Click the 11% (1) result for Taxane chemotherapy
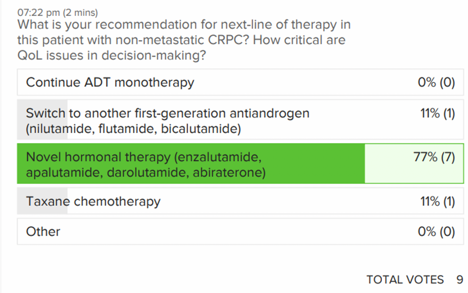The width and height of the screenshot is (468, 293). pyautogui.click(x=437, y=201)
